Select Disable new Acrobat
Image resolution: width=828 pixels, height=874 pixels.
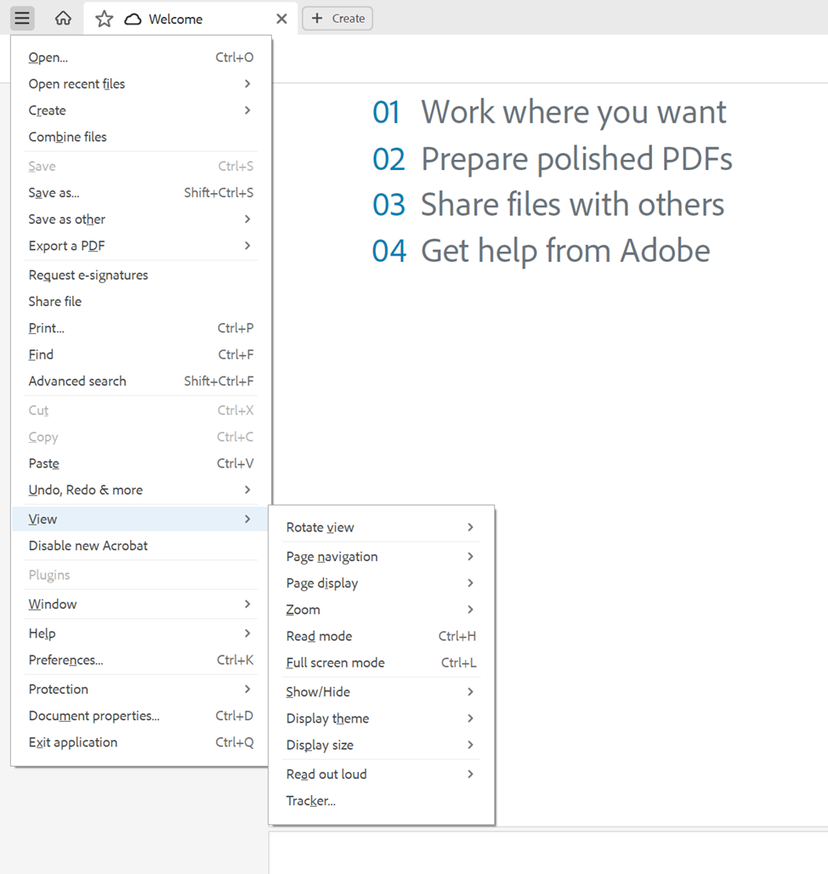[x=88, y=545]
